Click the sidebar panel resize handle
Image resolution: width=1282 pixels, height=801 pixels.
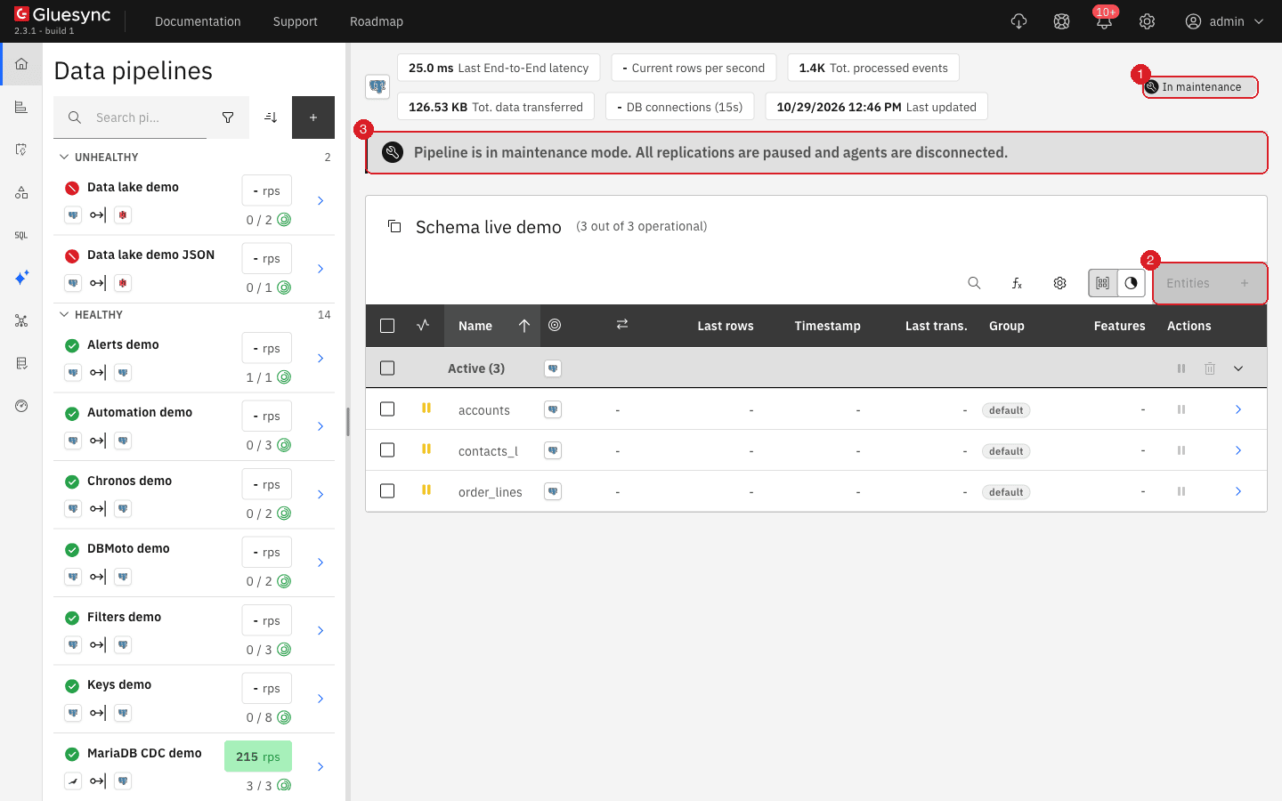pos(348,422)
